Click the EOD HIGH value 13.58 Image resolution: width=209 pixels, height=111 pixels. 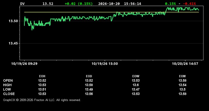click(89, 85)
